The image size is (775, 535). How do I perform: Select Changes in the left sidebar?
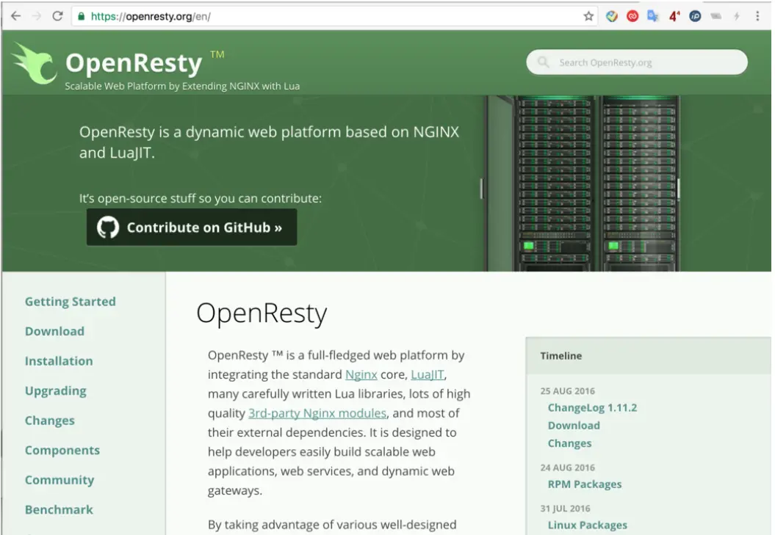click(49, 421)
